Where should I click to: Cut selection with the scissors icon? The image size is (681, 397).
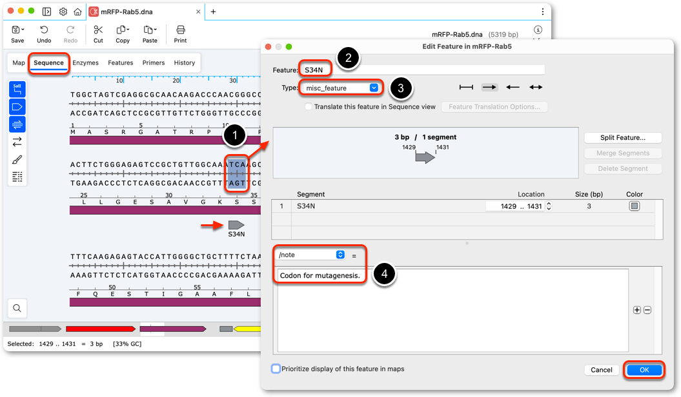click(98, 30)
